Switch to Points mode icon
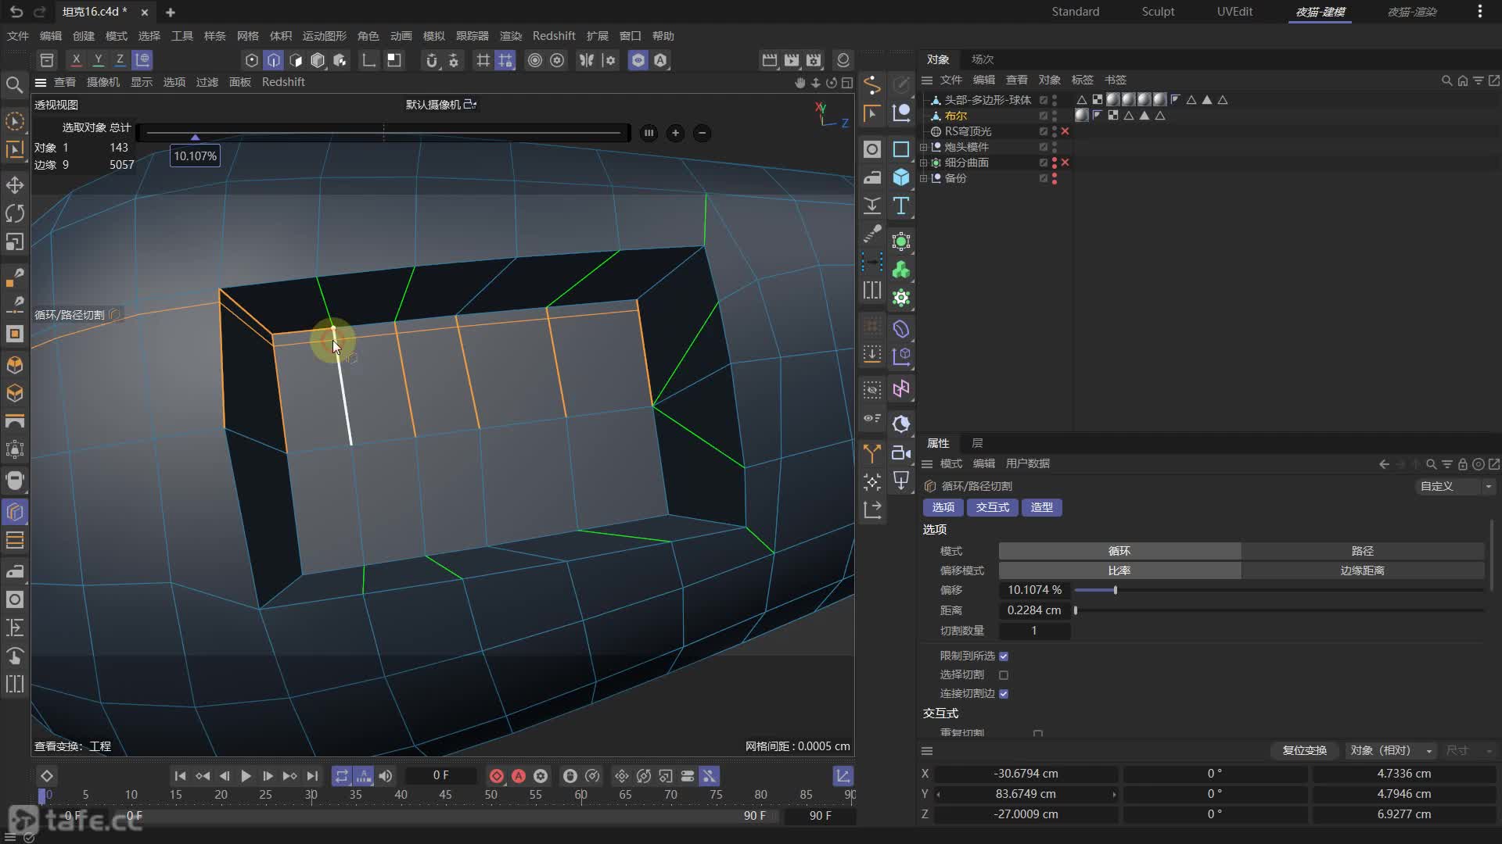 (x=251, y=60)
